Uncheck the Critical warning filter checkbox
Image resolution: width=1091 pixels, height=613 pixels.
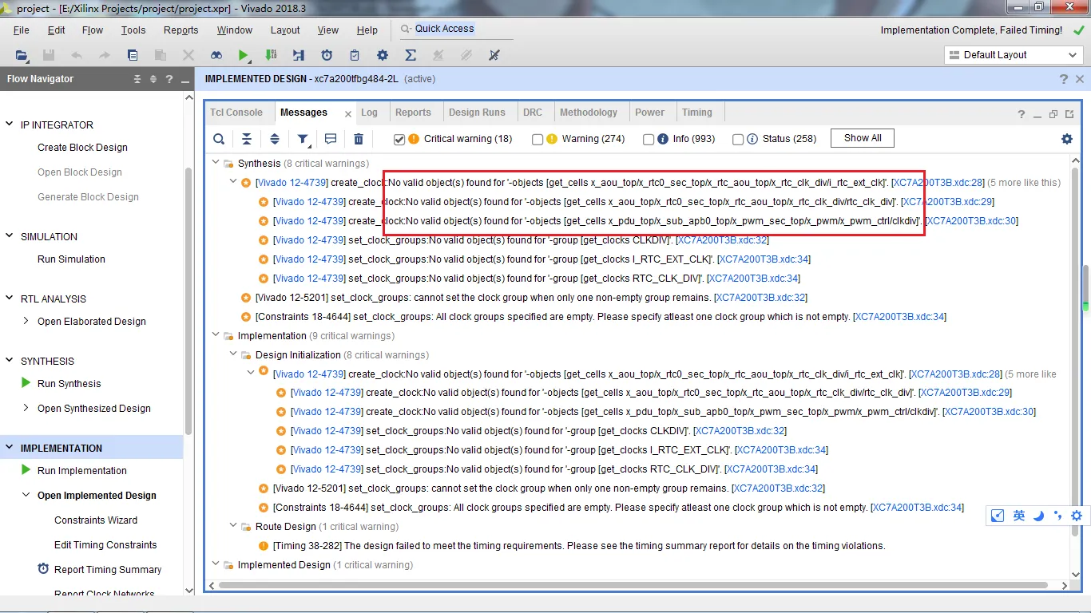tap(399, 139)
